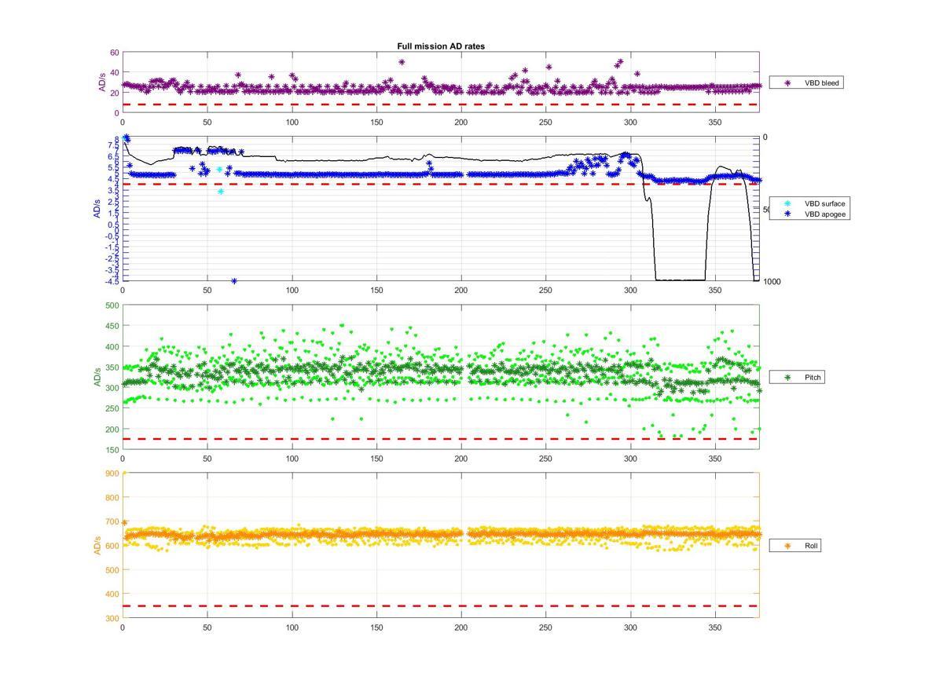
Task: Select the 'VBD apogee' legend label
Action: (824, 214)
